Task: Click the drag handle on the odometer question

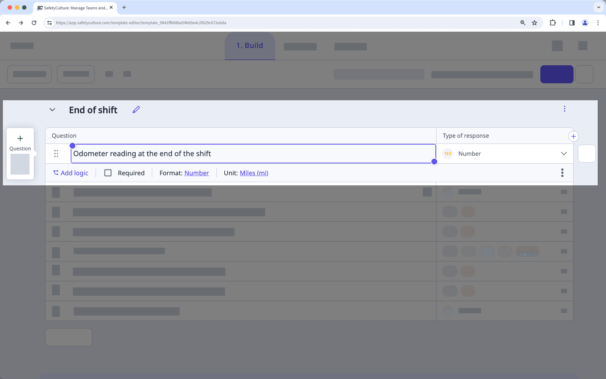Action: click(56, 153)
